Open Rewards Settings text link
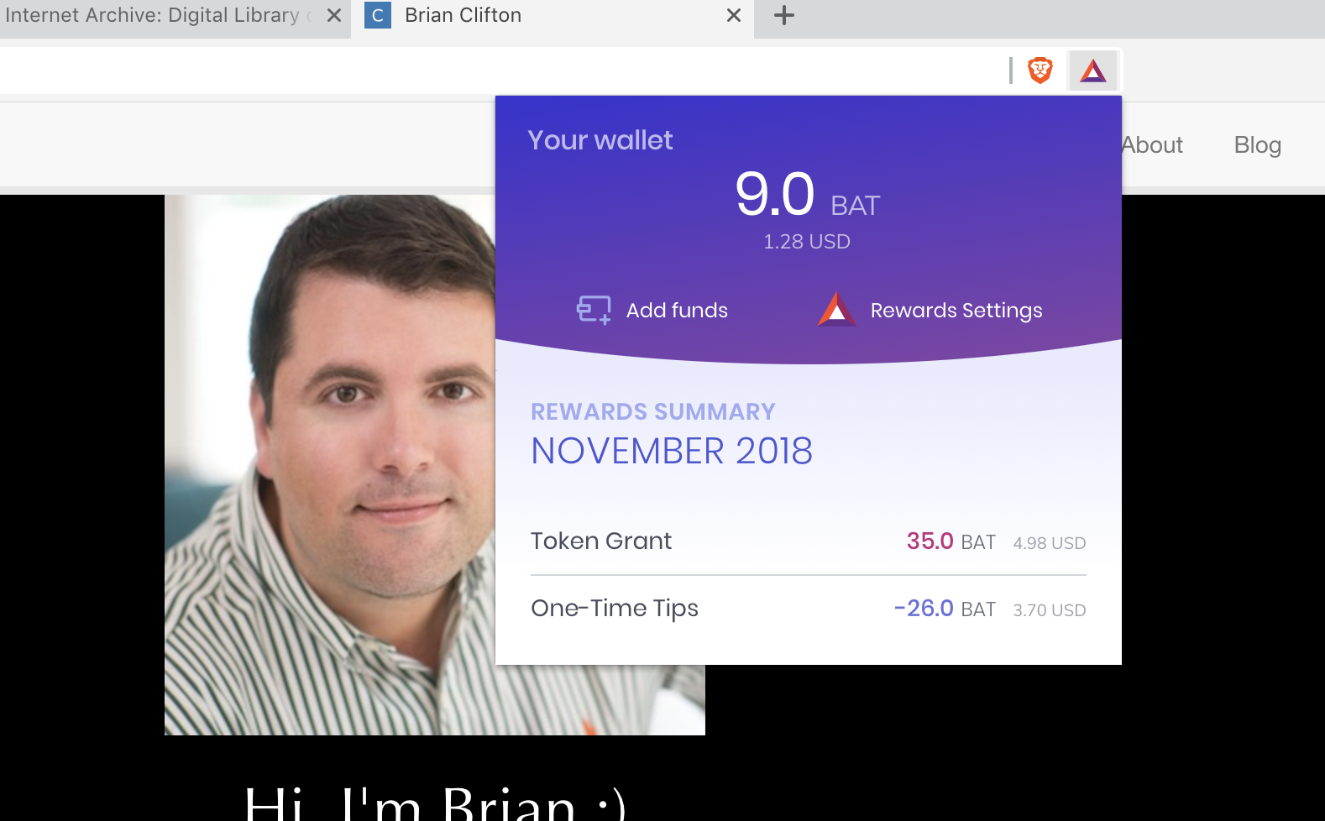1325x821 pixels. coord(956,311)
